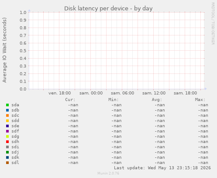Click the sdk navy legend swatch
Viewport: 217px width, 178px height.
(x=7, y=157)
